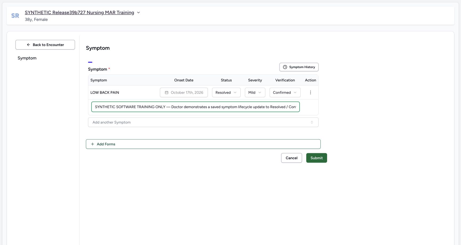The width and height of the screenshot is (461, 245).
Task: Click the October 17th, 2026 onset date field
Action: click(184, 93)
